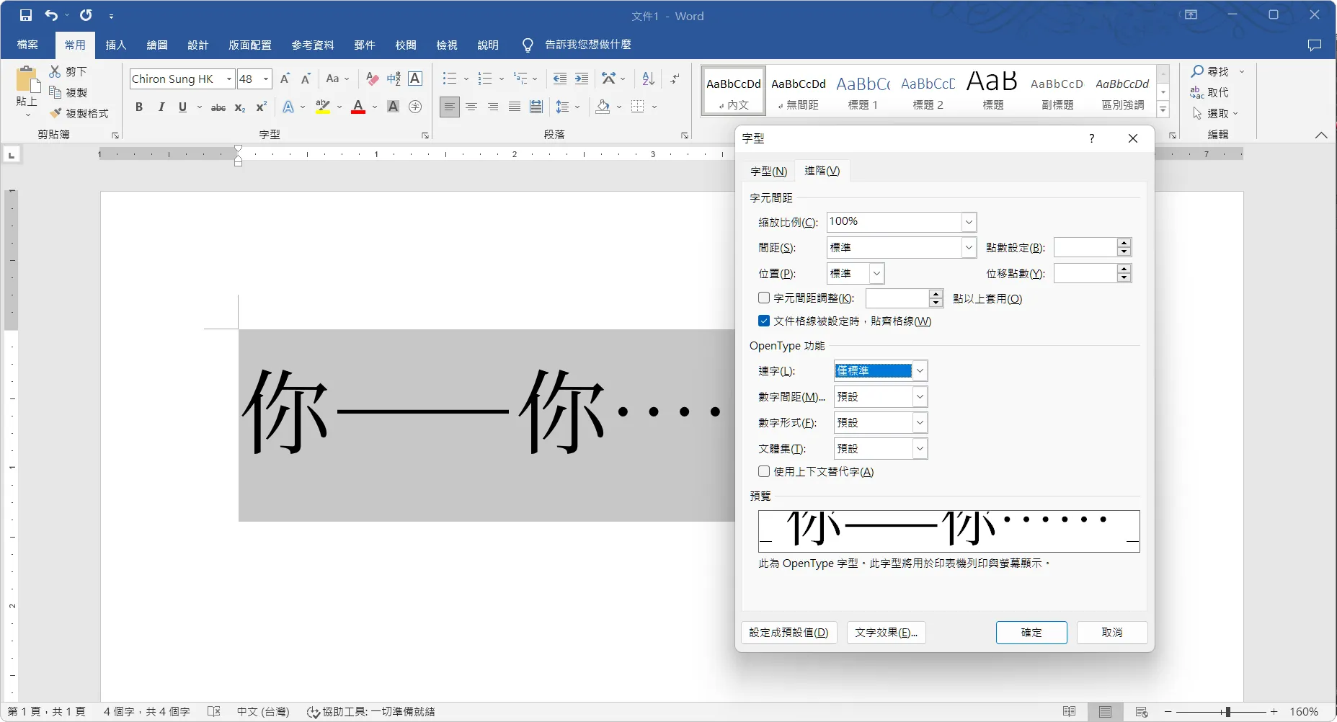Screen dimensions: 1337x722
Task: Open the 插入 ribbon tab
Action: [x=115, y=45]
